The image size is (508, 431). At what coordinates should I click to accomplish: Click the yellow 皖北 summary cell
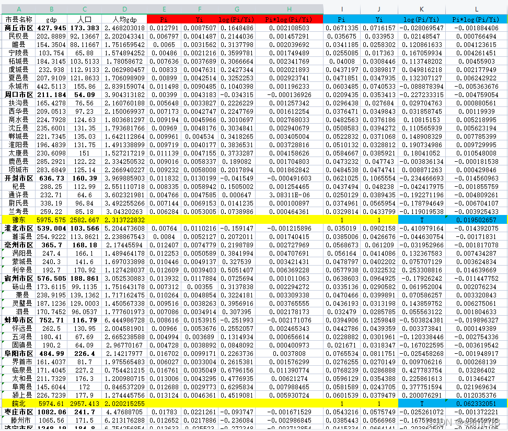[x=19, y=404]
